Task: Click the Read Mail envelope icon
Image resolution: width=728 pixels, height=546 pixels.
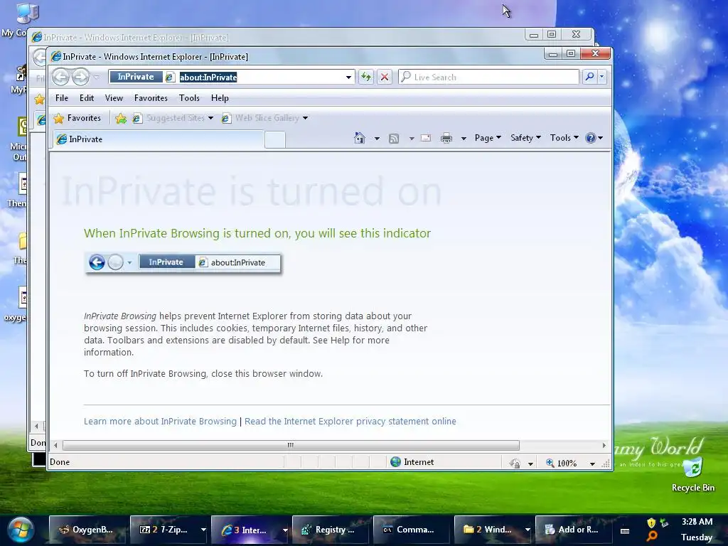Action: click(x=426, y=138)
